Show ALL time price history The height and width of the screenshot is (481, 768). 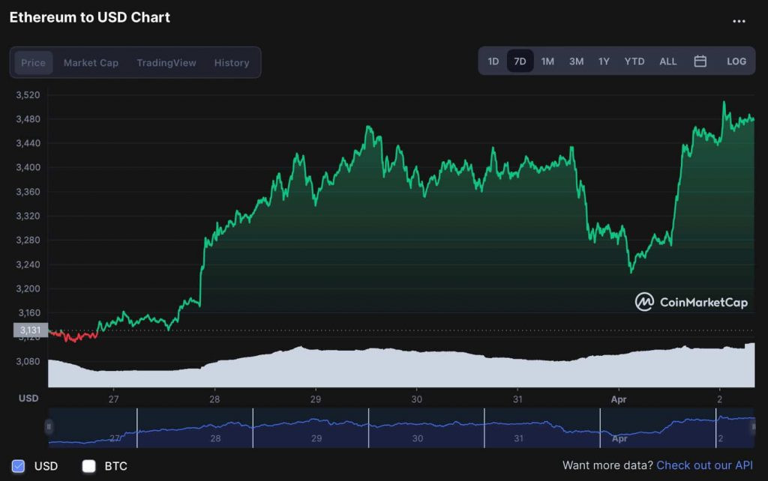pyautogui.click(x=668, y=61)
